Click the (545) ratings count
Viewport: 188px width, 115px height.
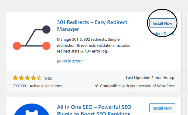pos(48,78)
